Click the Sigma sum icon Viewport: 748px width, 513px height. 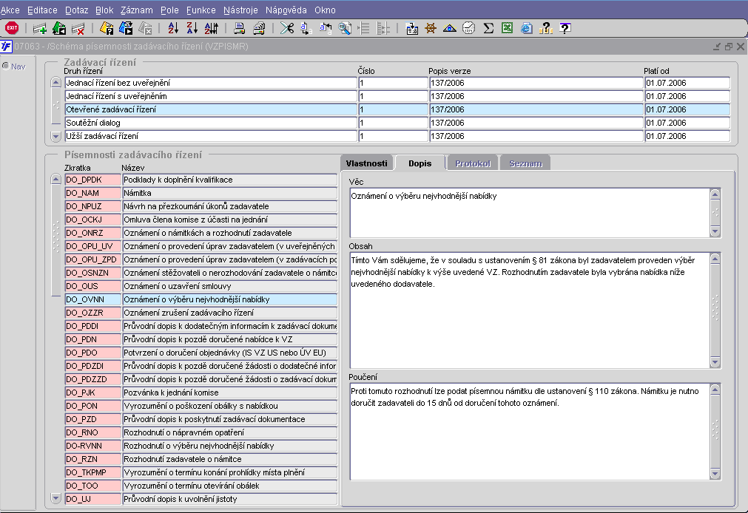pos(488,28)
